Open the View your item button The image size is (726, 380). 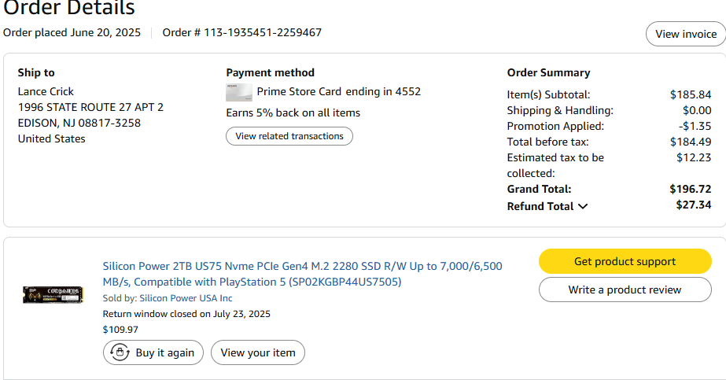coord(257,352)
